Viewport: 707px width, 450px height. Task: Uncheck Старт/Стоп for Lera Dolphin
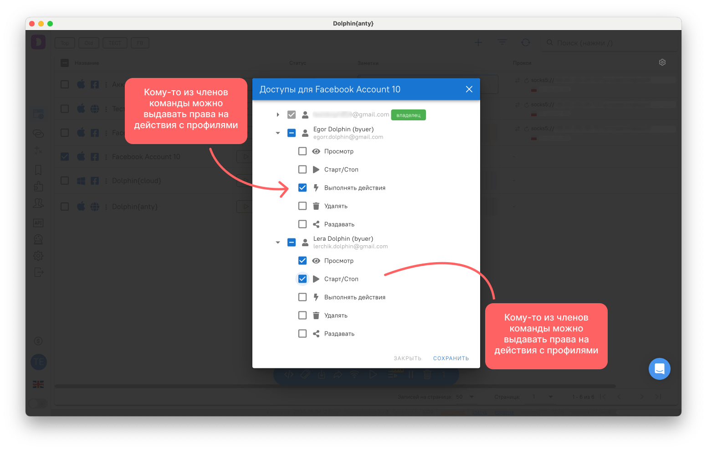click(x=302, y=279)
